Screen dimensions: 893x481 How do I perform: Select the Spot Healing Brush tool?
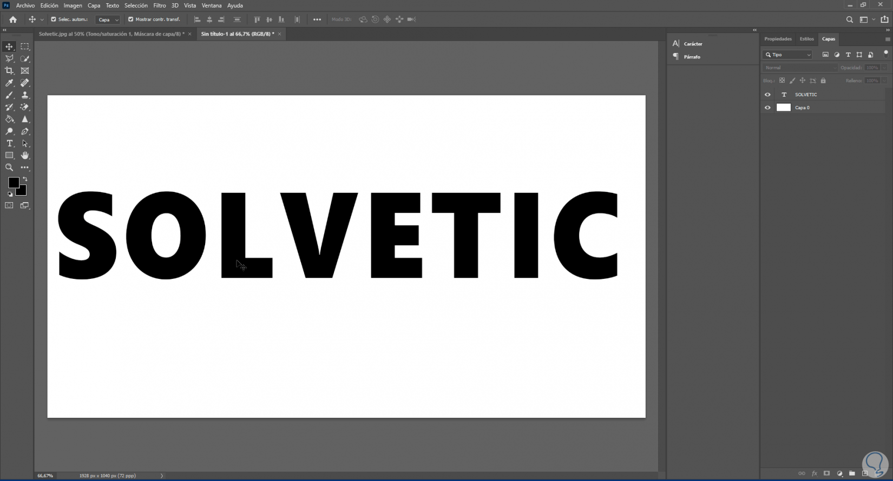[25, 83]
